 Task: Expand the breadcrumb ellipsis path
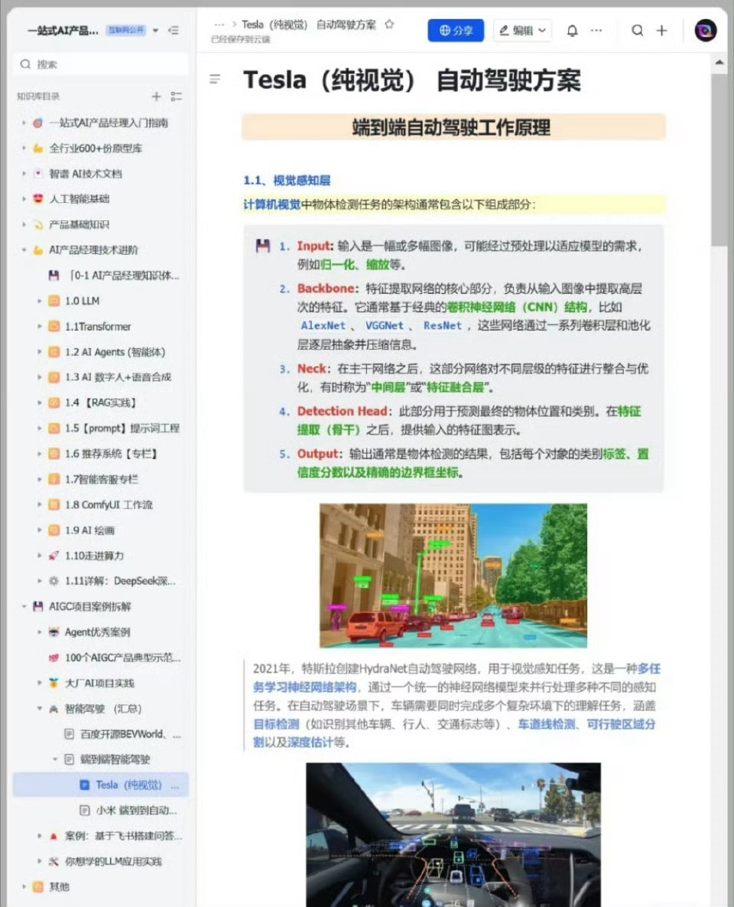pos(219,24)
